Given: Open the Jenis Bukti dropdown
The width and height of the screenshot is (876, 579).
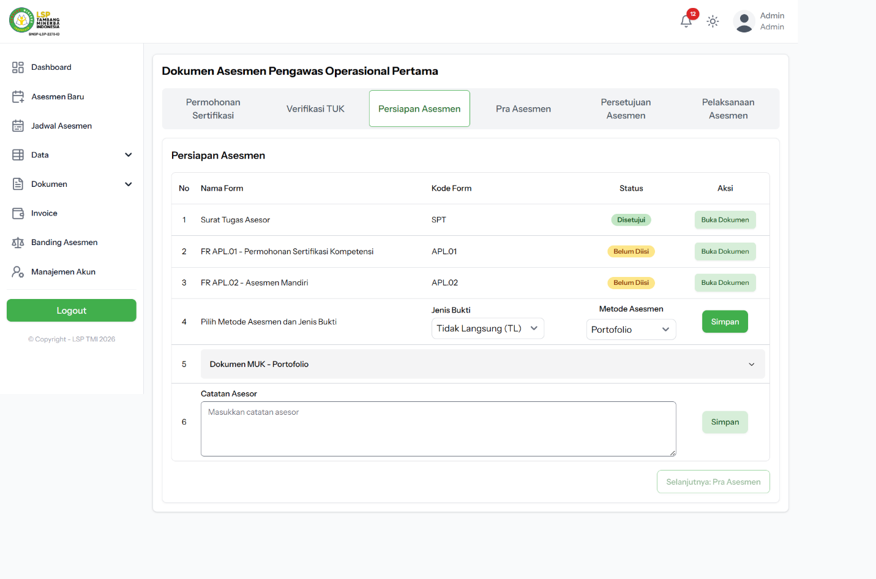Looking at the screenshot, I should pyautogui.click(x=488, y=328).
